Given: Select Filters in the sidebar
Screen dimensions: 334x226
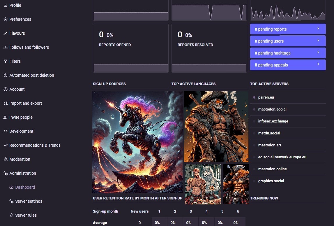Looking at the screenshot, I should 15,61.
